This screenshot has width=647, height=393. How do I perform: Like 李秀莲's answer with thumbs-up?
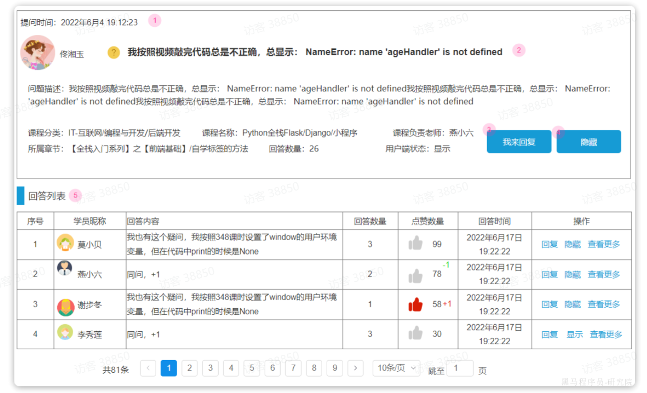tap(416, 334)
